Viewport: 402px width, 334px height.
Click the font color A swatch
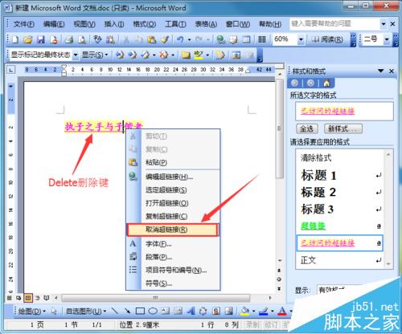(x=282, y=311)
